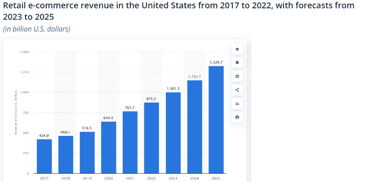Viewport: 368px width, 182px height.
Task: Click the 2025 x-axis label
Action: coord(216,179)
